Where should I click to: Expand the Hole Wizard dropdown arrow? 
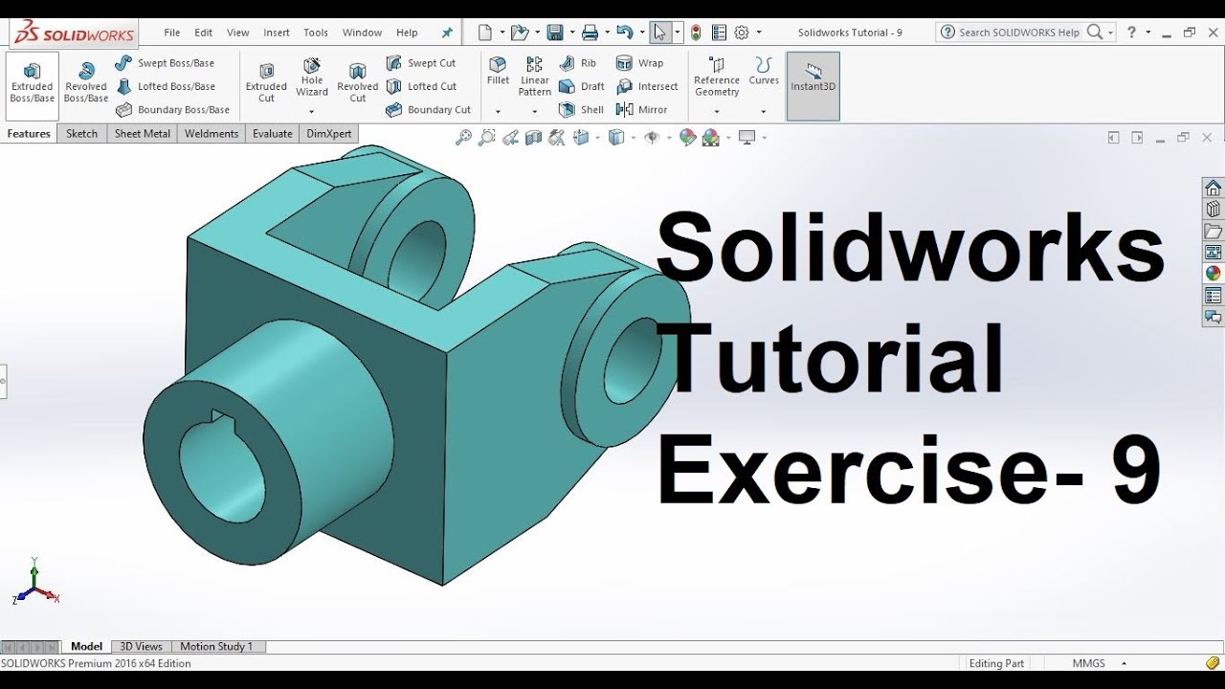(312, 112)
